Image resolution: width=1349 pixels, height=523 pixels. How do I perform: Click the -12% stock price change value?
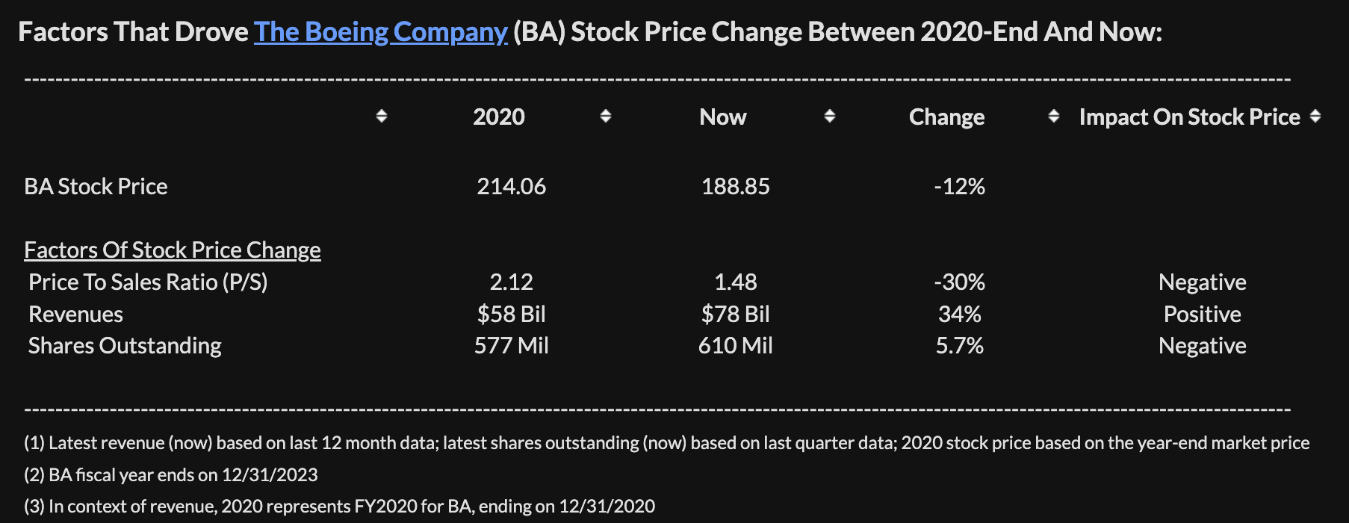(959, 187)
